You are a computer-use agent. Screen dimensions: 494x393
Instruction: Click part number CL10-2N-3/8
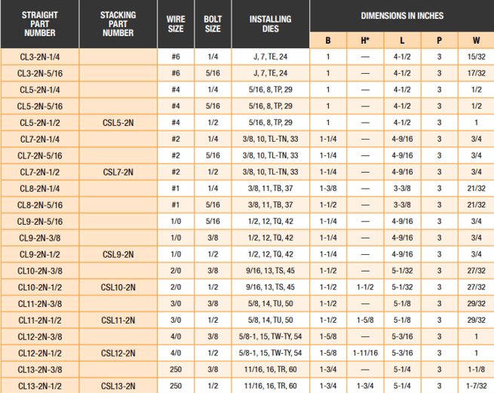tap(39, 271)
